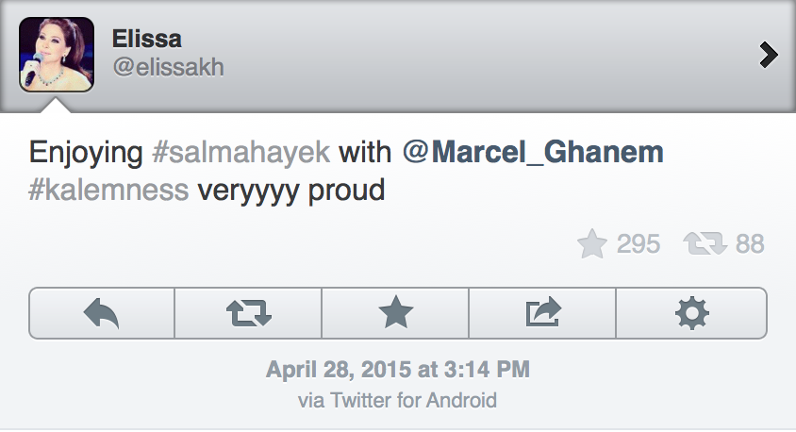Expand profile details with the header chevron
The image size is (796, 432).
tap(769, 57)
